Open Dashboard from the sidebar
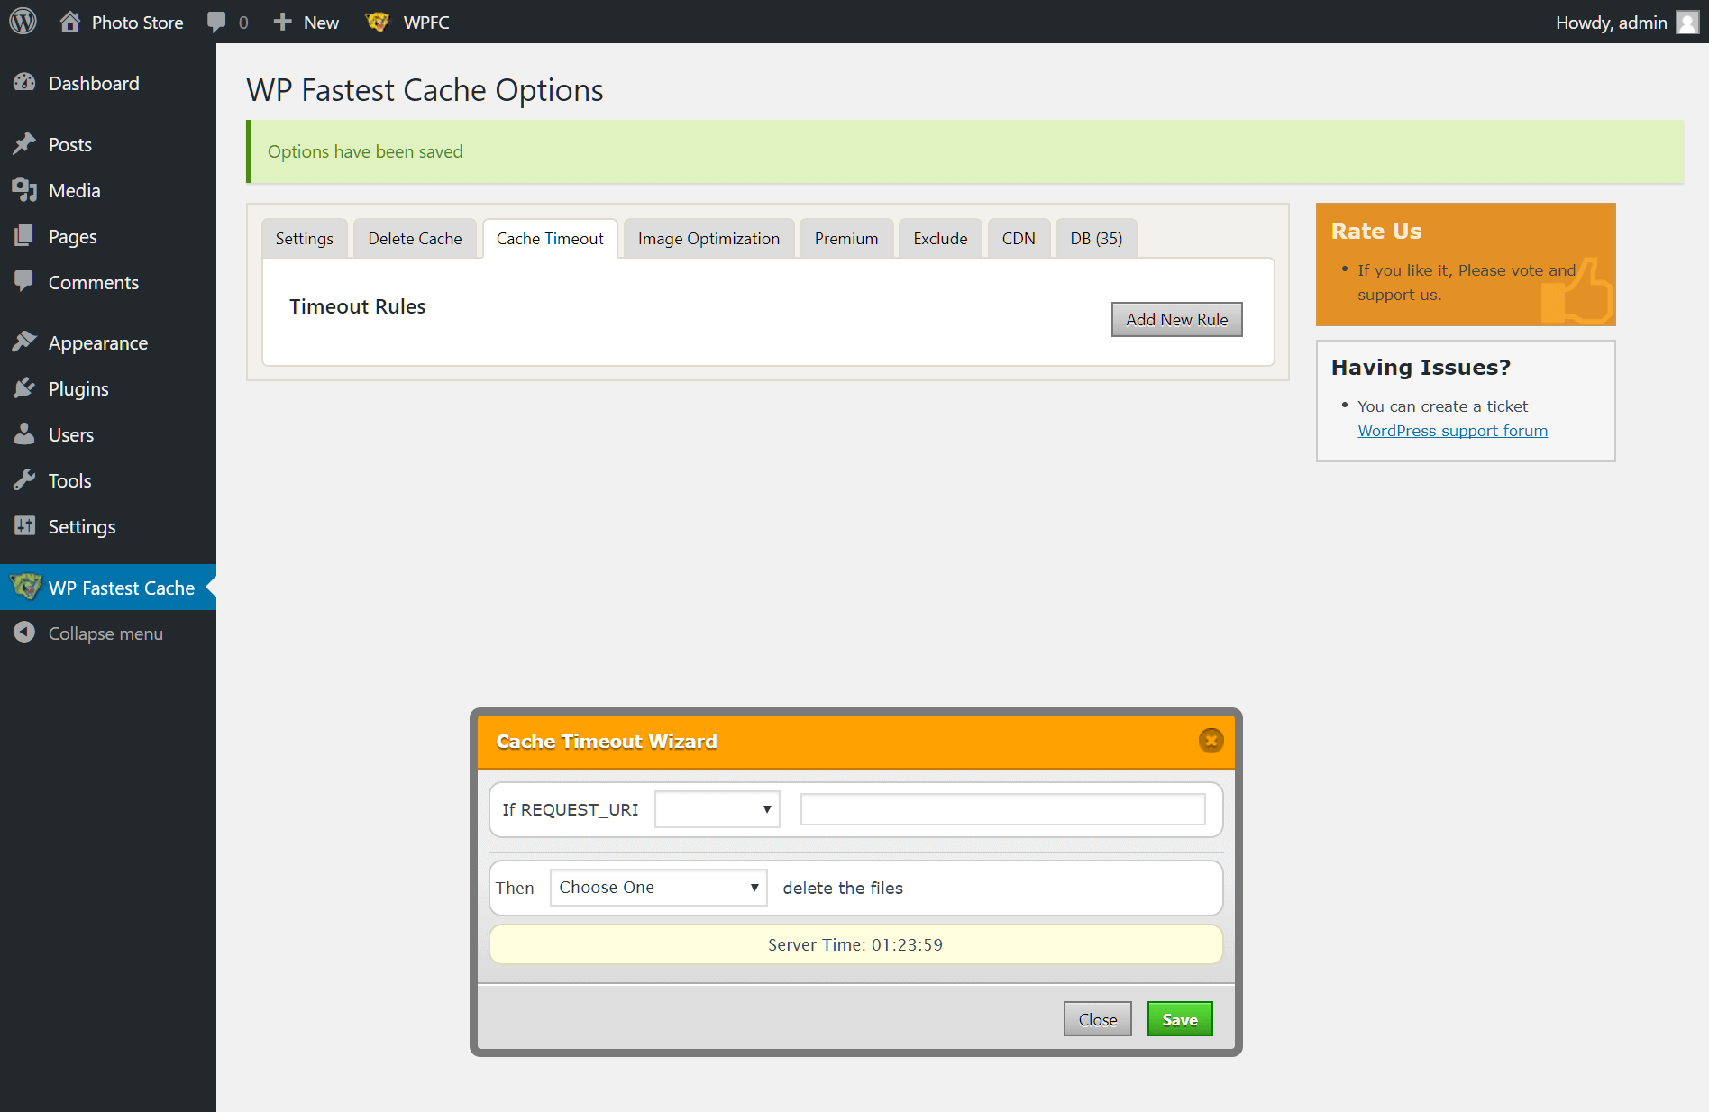 click(94, 83)
